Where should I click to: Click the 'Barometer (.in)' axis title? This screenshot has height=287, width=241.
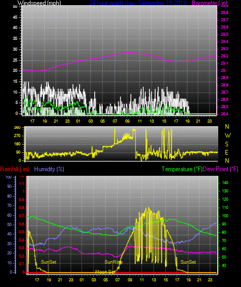209,3
